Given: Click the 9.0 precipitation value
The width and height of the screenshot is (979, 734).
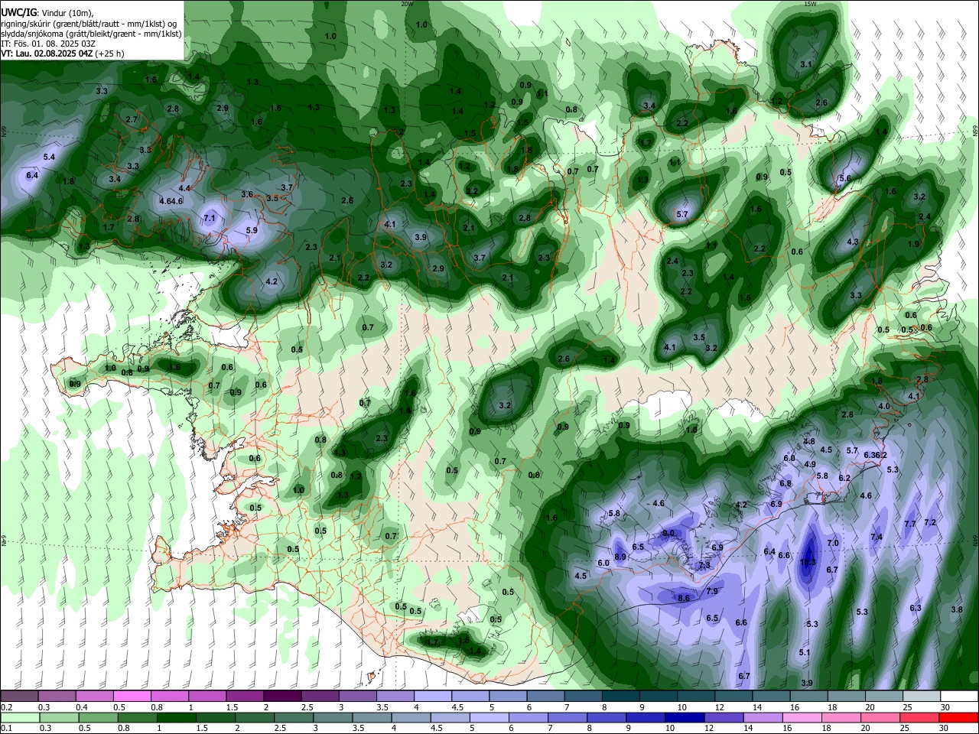Looking at the screenshot, I should pyautogui.click(x=668, y=533).
